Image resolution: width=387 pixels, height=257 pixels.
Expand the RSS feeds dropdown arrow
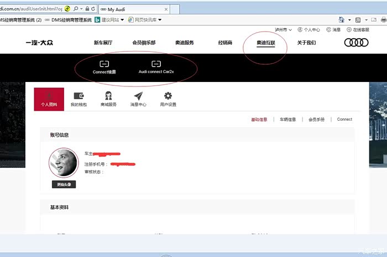366,20
